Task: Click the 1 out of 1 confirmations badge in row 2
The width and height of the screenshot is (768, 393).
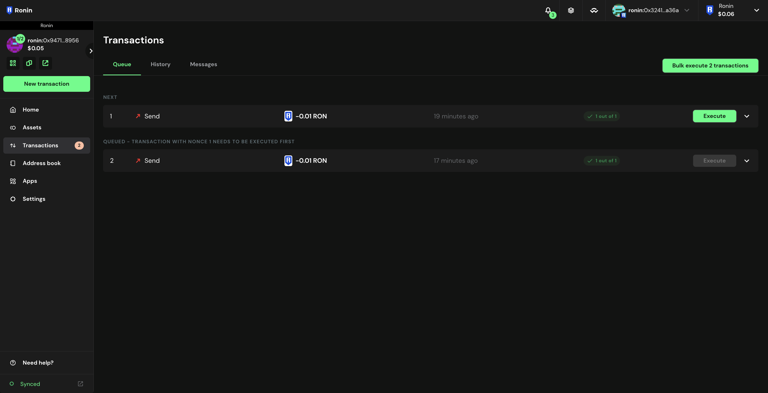Action: tap(602, 161)
